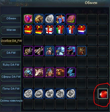Image resolution: width=110 pixels, height=112 pixels.
Task: Choose the white-blue eagle mount icon
Action: click(x=60, y=51)
